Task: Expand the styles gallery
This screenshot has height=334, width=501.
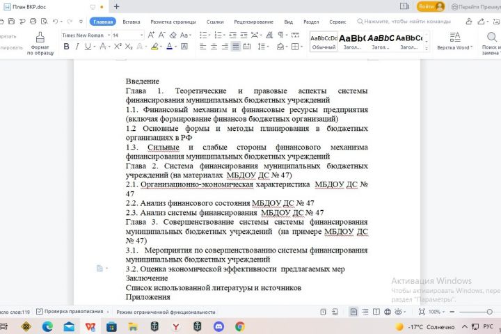Action: pos(427,49)
